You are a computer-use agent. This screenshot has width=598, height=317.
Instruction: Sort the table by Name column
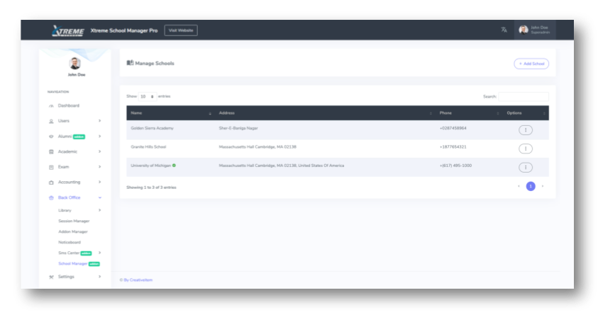click(170, 113)
